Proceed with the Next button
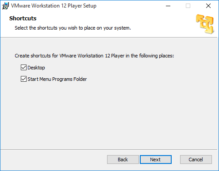 (156, 160)
